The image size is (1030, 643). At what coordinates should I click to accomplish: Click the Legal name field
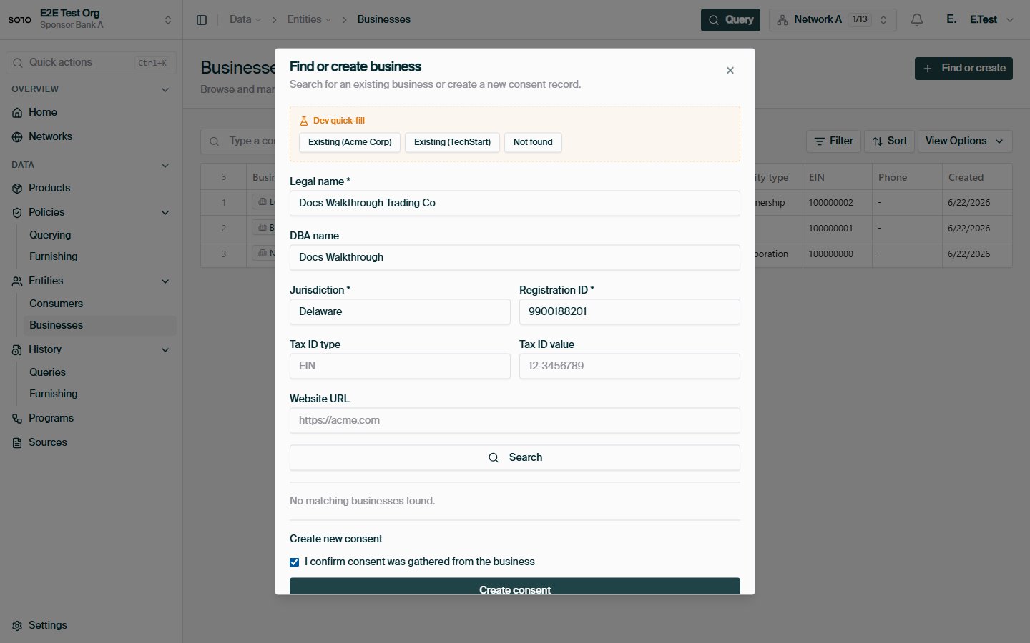click(515, 204)
